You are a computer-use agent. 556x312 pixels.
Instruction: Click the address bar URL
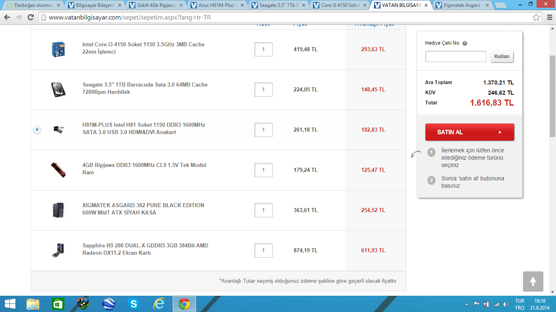point(130,17)
